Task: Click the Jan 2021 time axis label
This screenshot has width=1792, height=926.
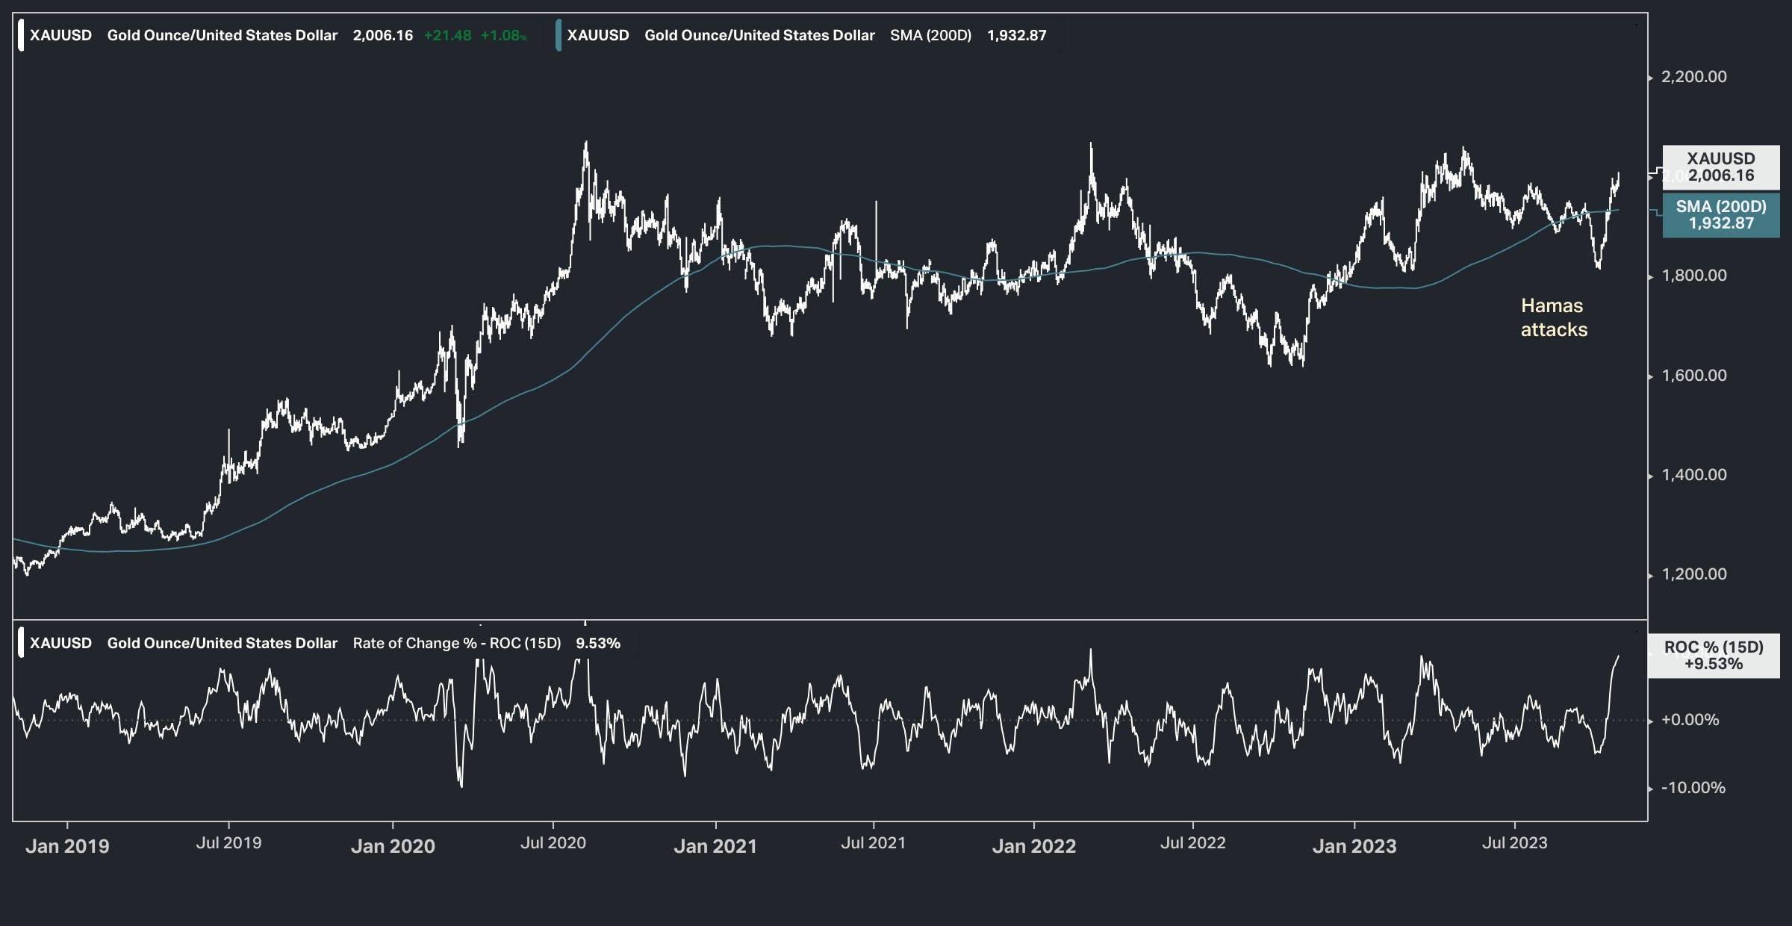Action: pyautogui.click(x=715, y=846)
